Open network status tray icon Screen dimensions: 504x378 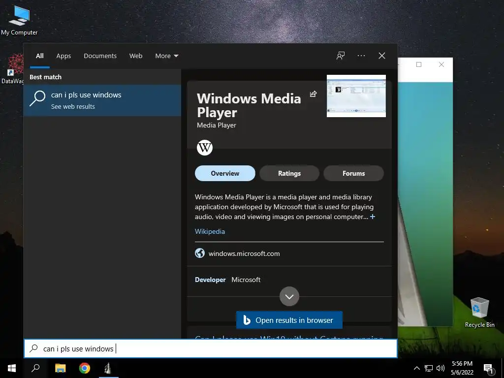click(x=429, y=368)
